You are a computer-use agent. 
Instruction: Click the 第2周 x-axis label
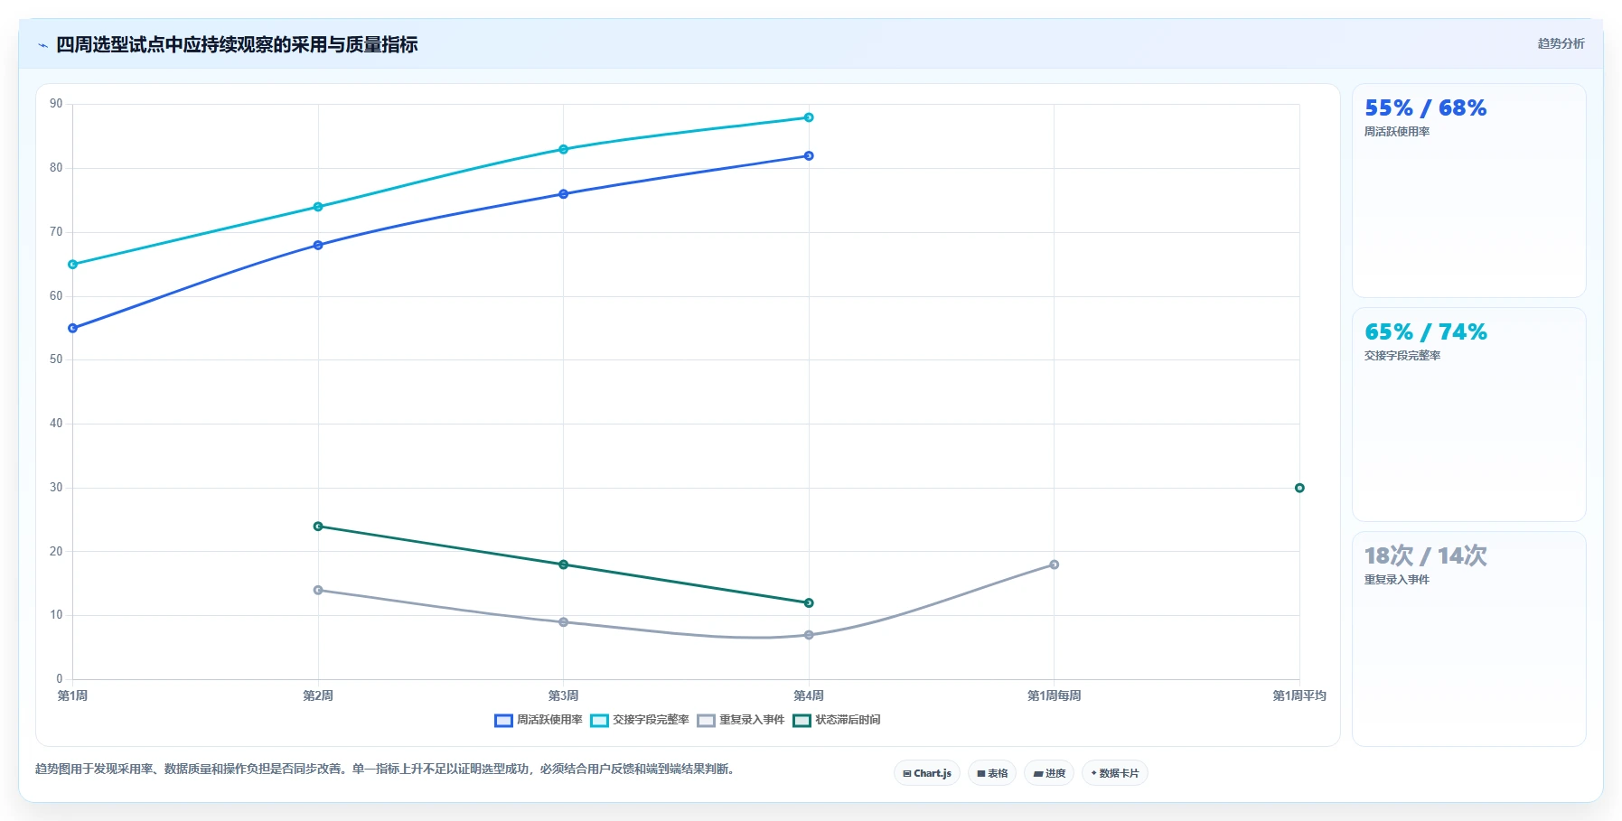coord(318,695)
